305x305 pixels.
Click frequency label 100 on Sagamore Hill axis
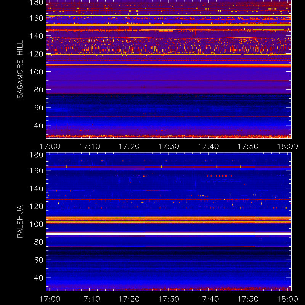point(36,72)
